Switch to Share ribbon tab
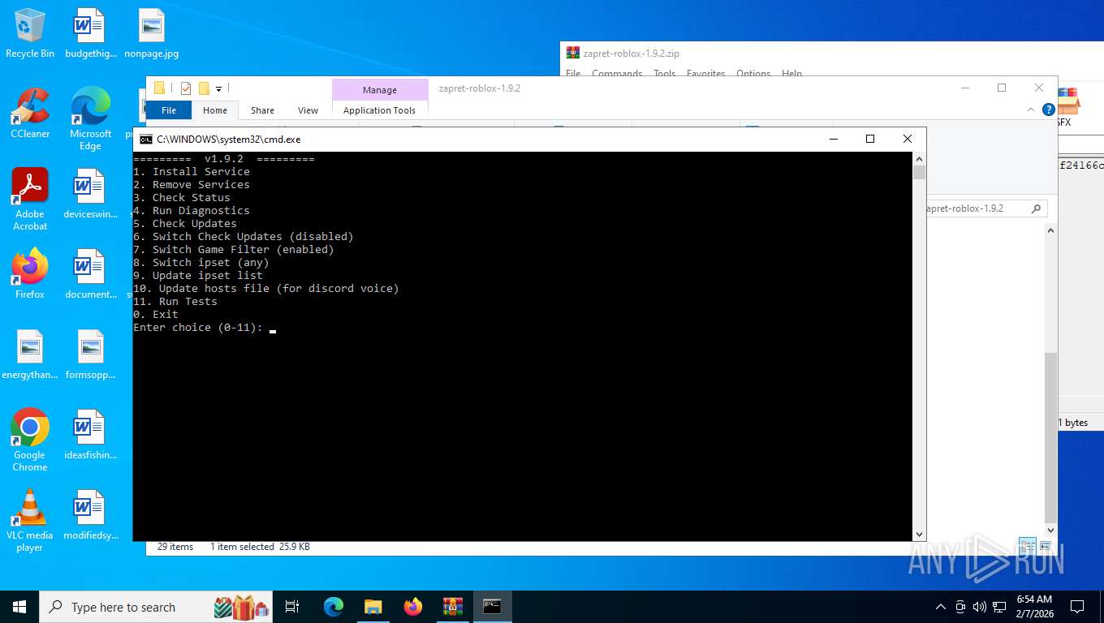Image resolution: width=1104 pixels, height=623 pixels. coord(262,110)
